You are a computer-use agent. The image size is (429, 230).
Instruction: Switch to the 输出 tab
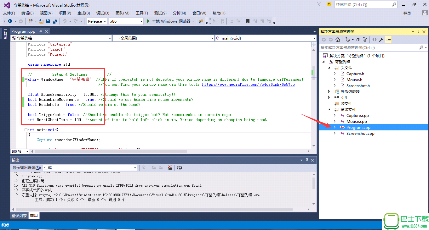click(34, 216)
